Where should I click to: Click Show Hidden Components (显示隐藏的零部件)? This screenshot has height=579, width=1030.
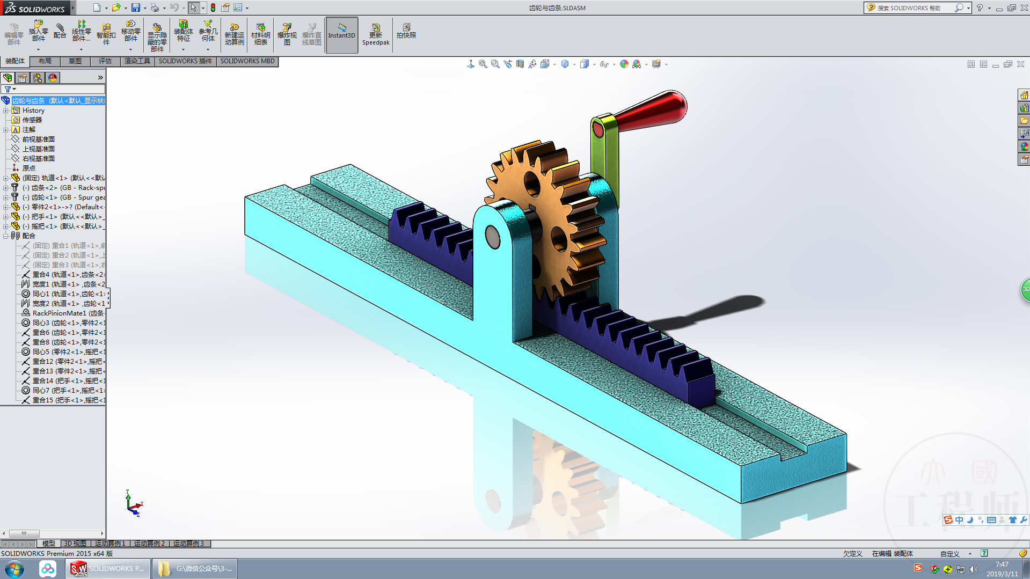157,37
